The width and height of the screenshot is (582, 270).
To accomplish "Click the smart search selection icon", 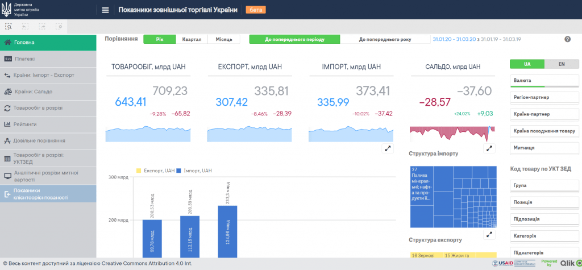I will (x=9, y=26).
